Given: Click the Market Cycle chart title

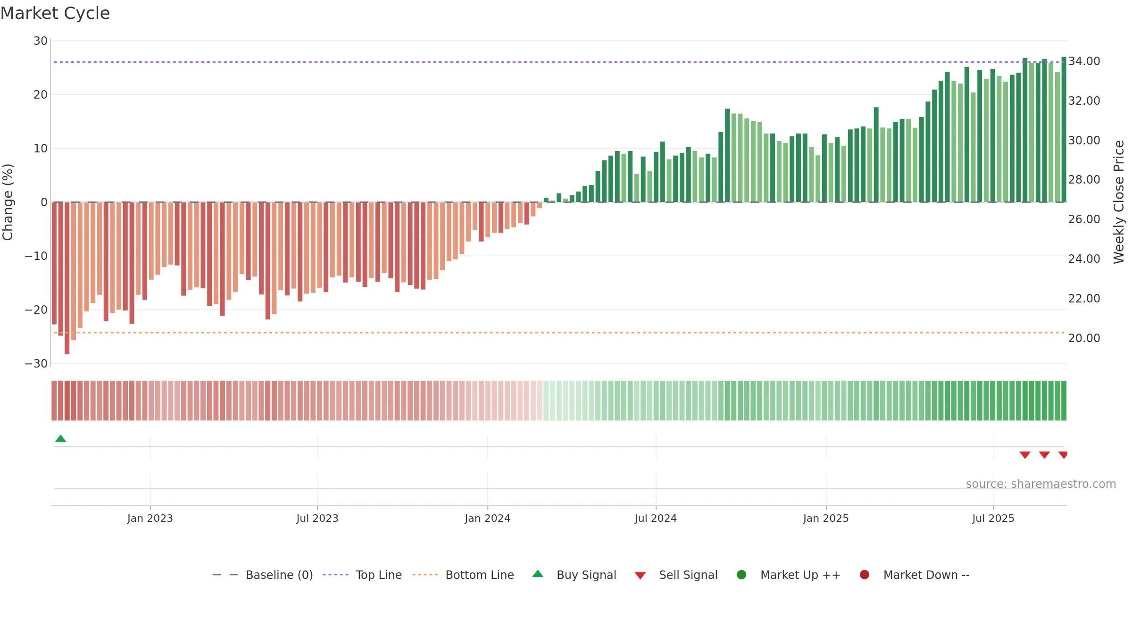Looking at the screenshot, I should [x=55, y=13].
